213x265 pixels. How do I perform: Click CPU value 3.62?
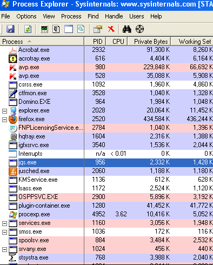click(121, 214)
